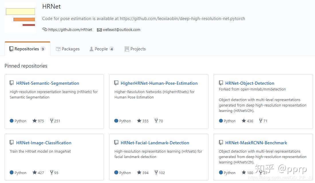Switch to the Packages tab
Image resolution: width=315 pixels, height=183 pixels.
coord(68,49)
